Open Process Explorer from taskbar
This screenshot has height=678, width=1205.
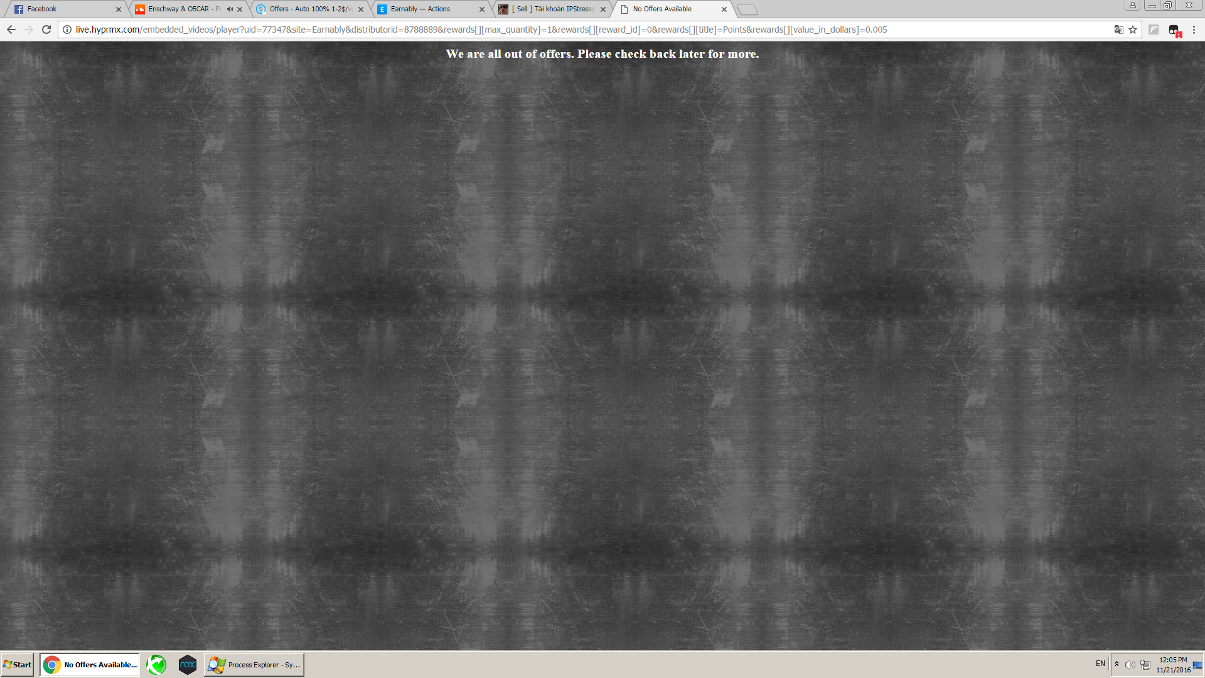[254, 664]
